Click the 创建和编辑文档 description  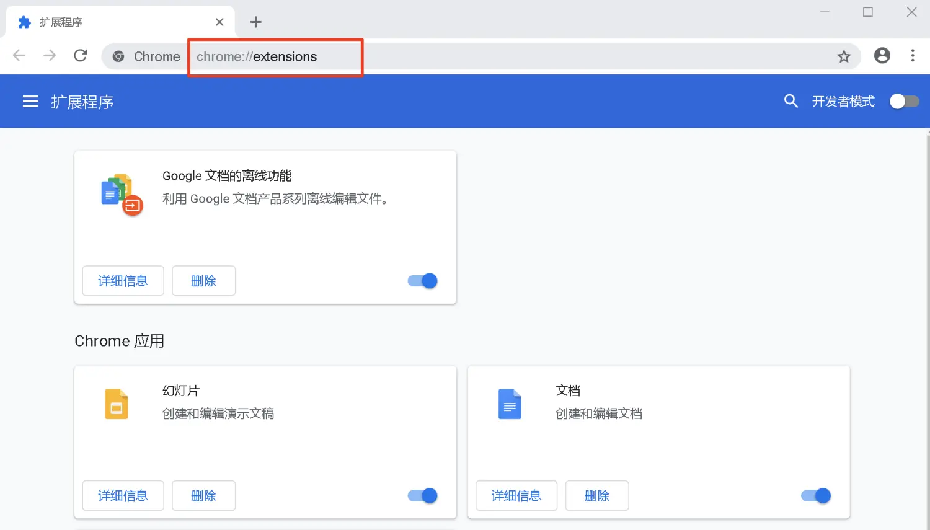599,413
